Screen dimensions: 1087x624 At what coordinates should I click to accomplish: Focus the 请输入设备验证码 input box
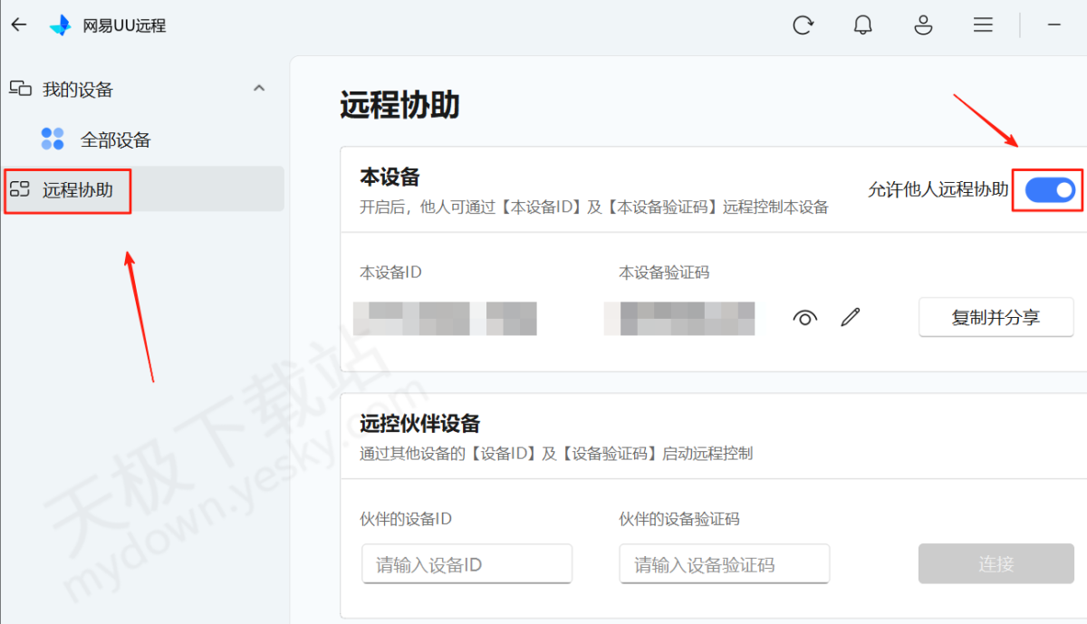[x=725, y=563]
